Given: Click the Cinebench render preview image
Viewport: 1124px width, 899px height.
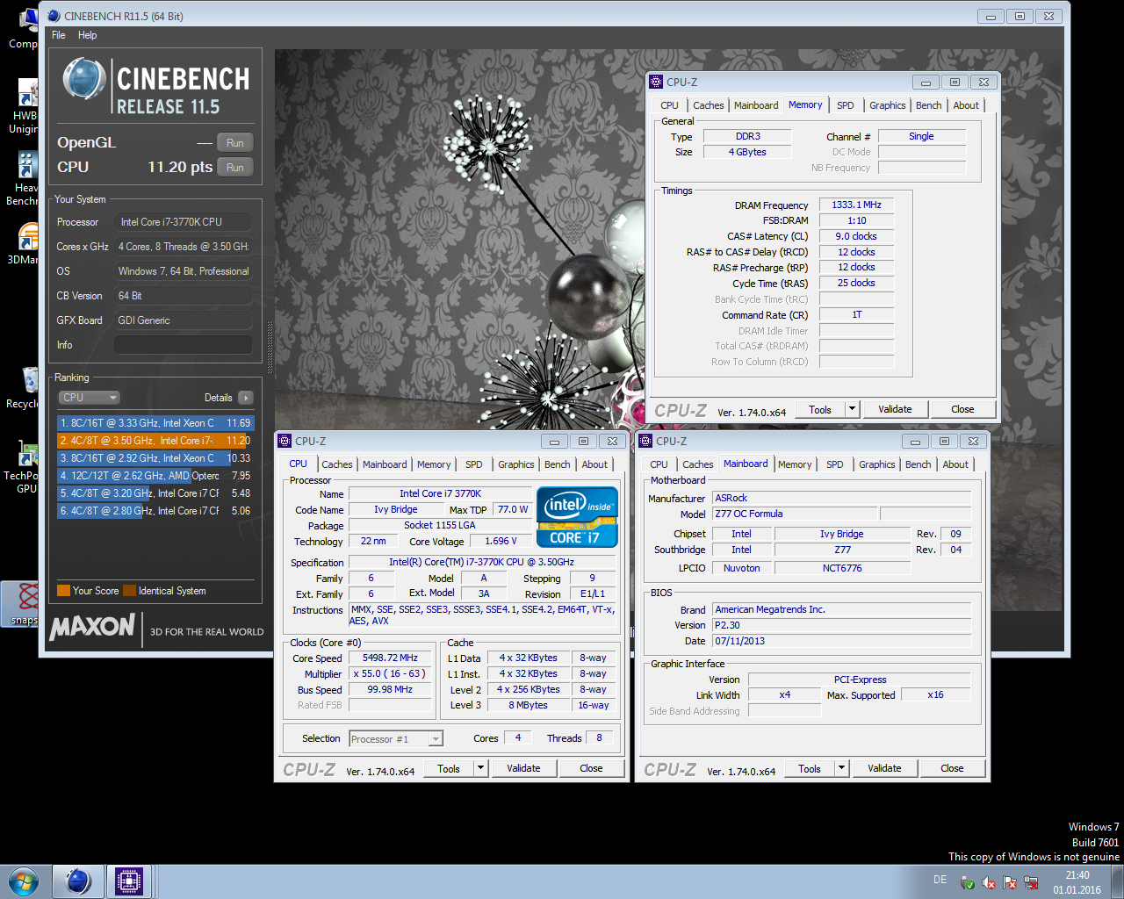Looking at the screenshot, I should point(459,239).
